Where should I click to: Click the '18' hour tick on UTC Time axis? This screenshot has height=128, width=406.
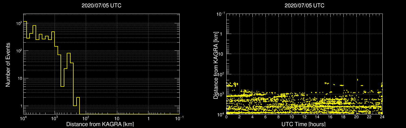(x=343, y=117)
